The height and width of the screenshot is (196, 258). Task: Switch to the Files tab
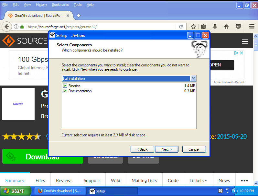point(40,180)
